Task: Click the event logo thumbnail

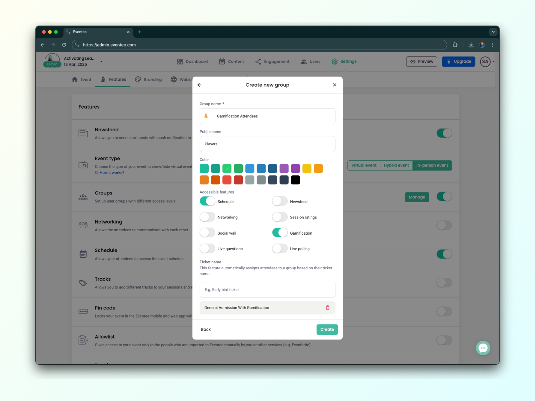Action: pyautogui.click(x=52, y=61)
